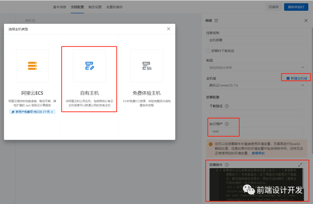Expand the 部署脚本 editor to fullscreen

(300, 165)
